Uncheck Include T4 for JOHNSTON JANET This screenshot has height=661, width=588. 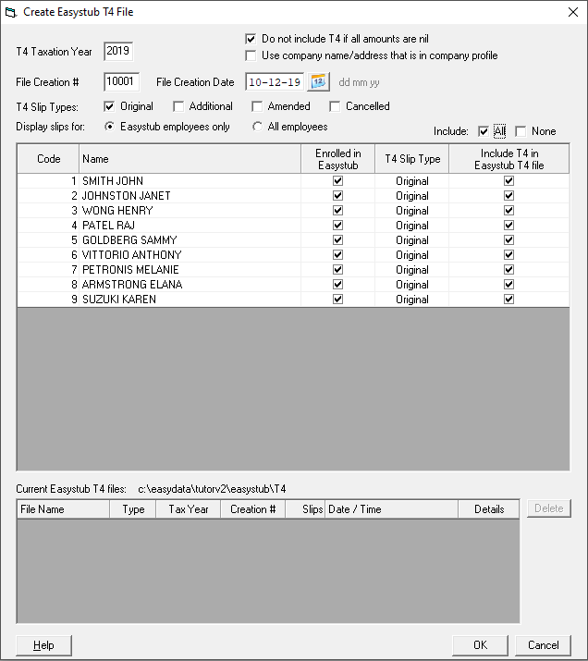coord(508,196)
